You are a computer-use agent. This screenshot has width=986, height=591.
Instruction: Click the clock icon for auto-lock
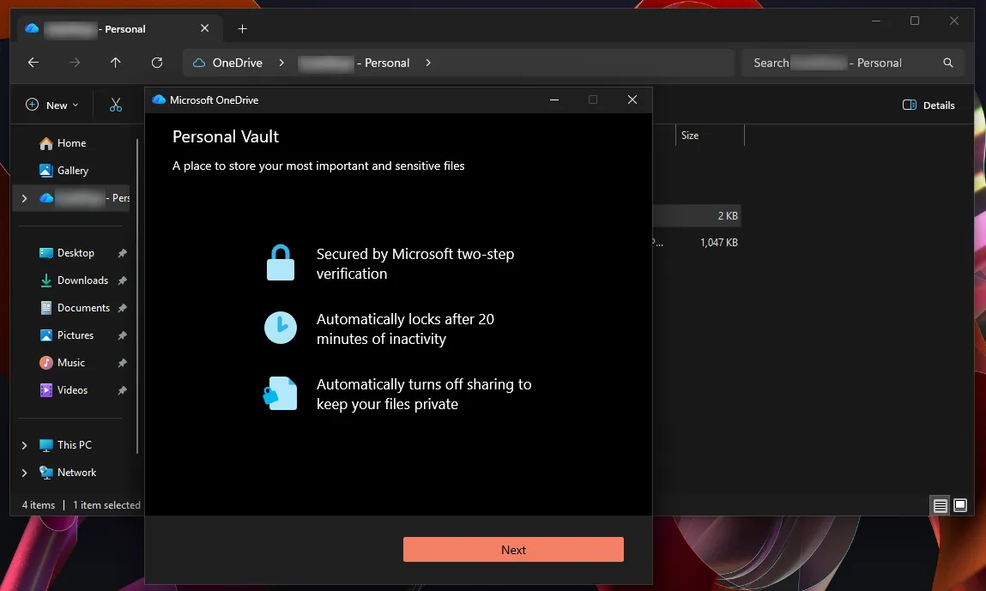click(281, 328)
